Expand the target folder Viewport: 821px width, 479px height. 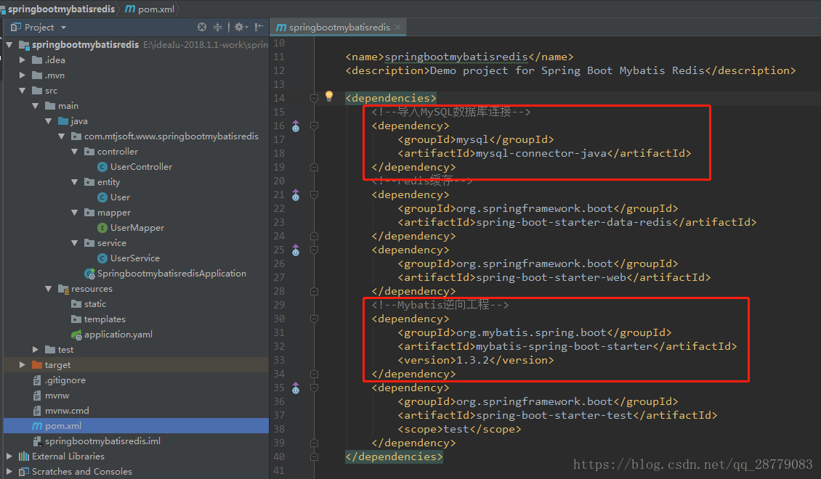click(x=22, y=364)
